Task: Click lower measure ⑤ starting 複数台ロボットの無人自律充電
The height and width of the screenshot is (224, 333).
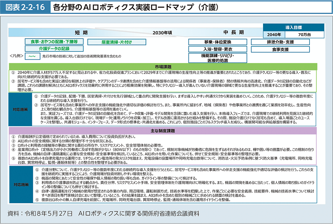Action: click(133, 200)
